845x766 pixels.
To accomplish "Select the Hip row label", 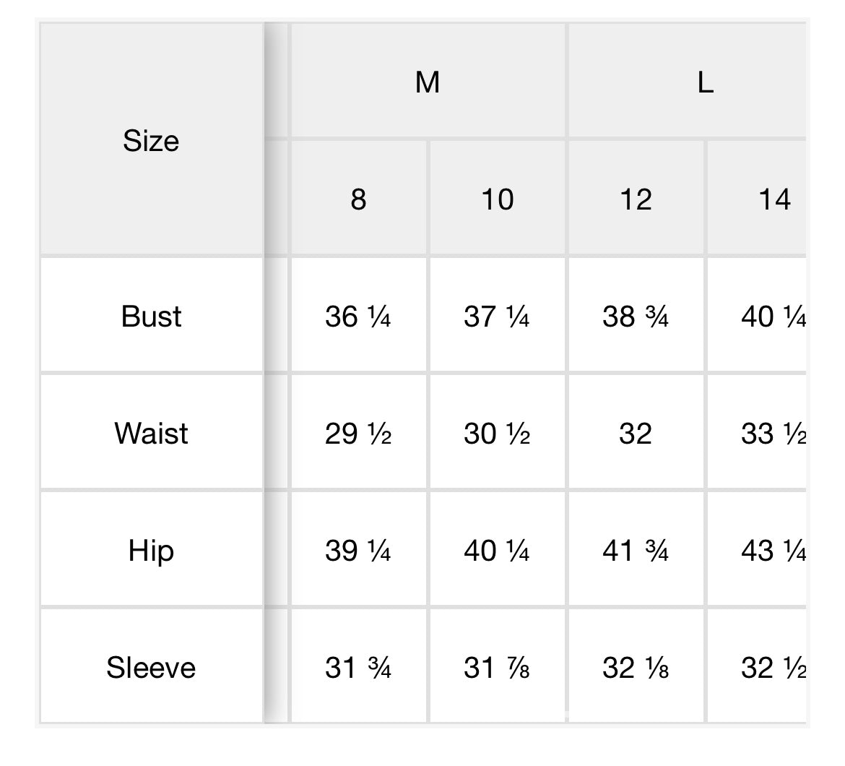I will [x=151, y=551].
